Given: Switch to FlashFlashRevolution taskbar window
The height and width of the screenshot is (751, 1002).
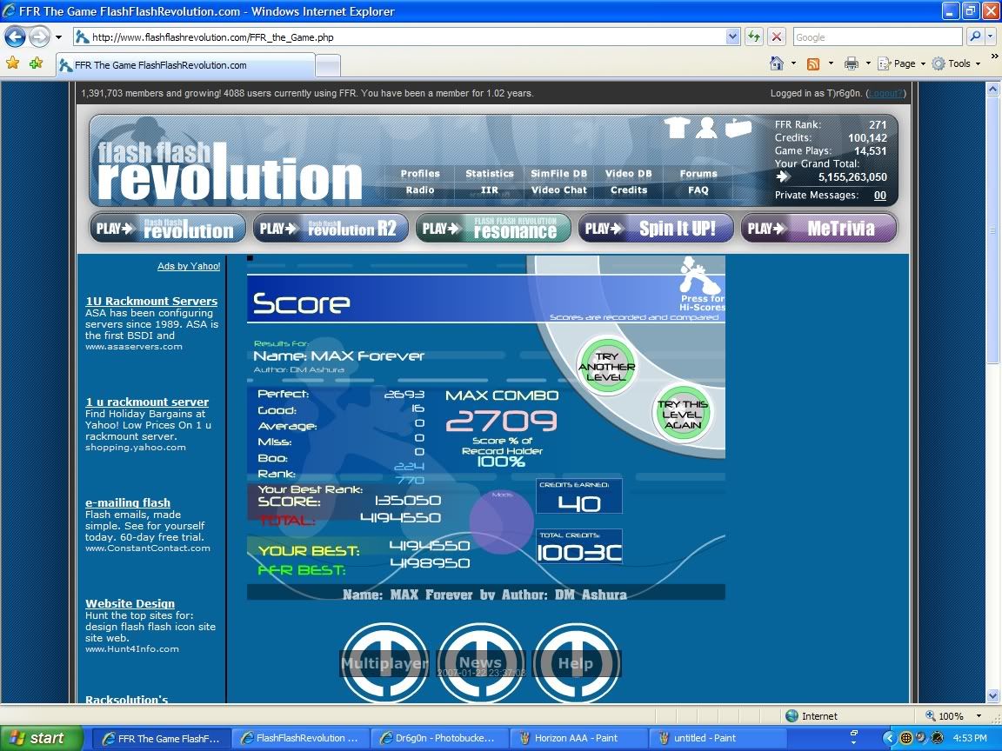Looking at the screenshot, I should 301,738.
